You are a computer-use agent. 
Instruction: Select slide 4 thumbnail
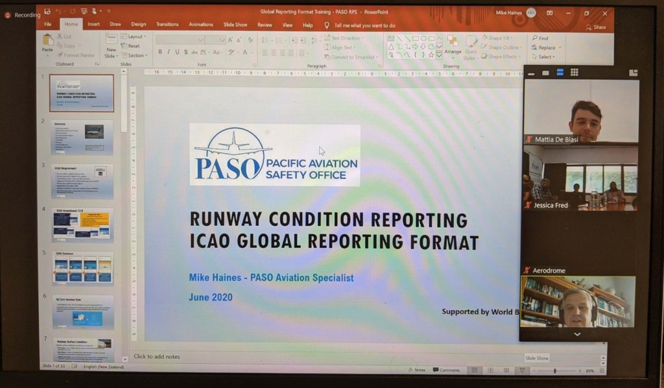(x=82, y=225)
